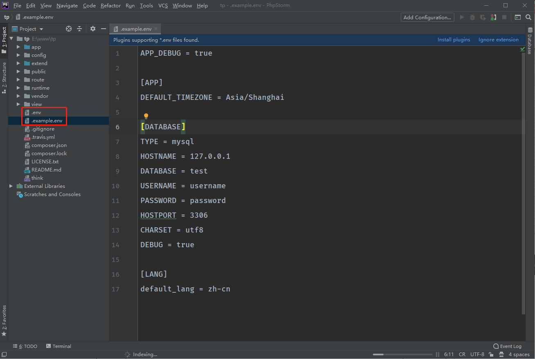This screenshot has width=535, height=359.
Task: Close the .example.env editor tab
Action: (156, 29)
